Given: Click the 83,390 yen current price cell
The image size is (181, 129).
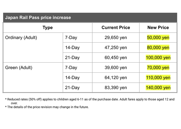Looking at the screenshot, I should coord(116,88).
